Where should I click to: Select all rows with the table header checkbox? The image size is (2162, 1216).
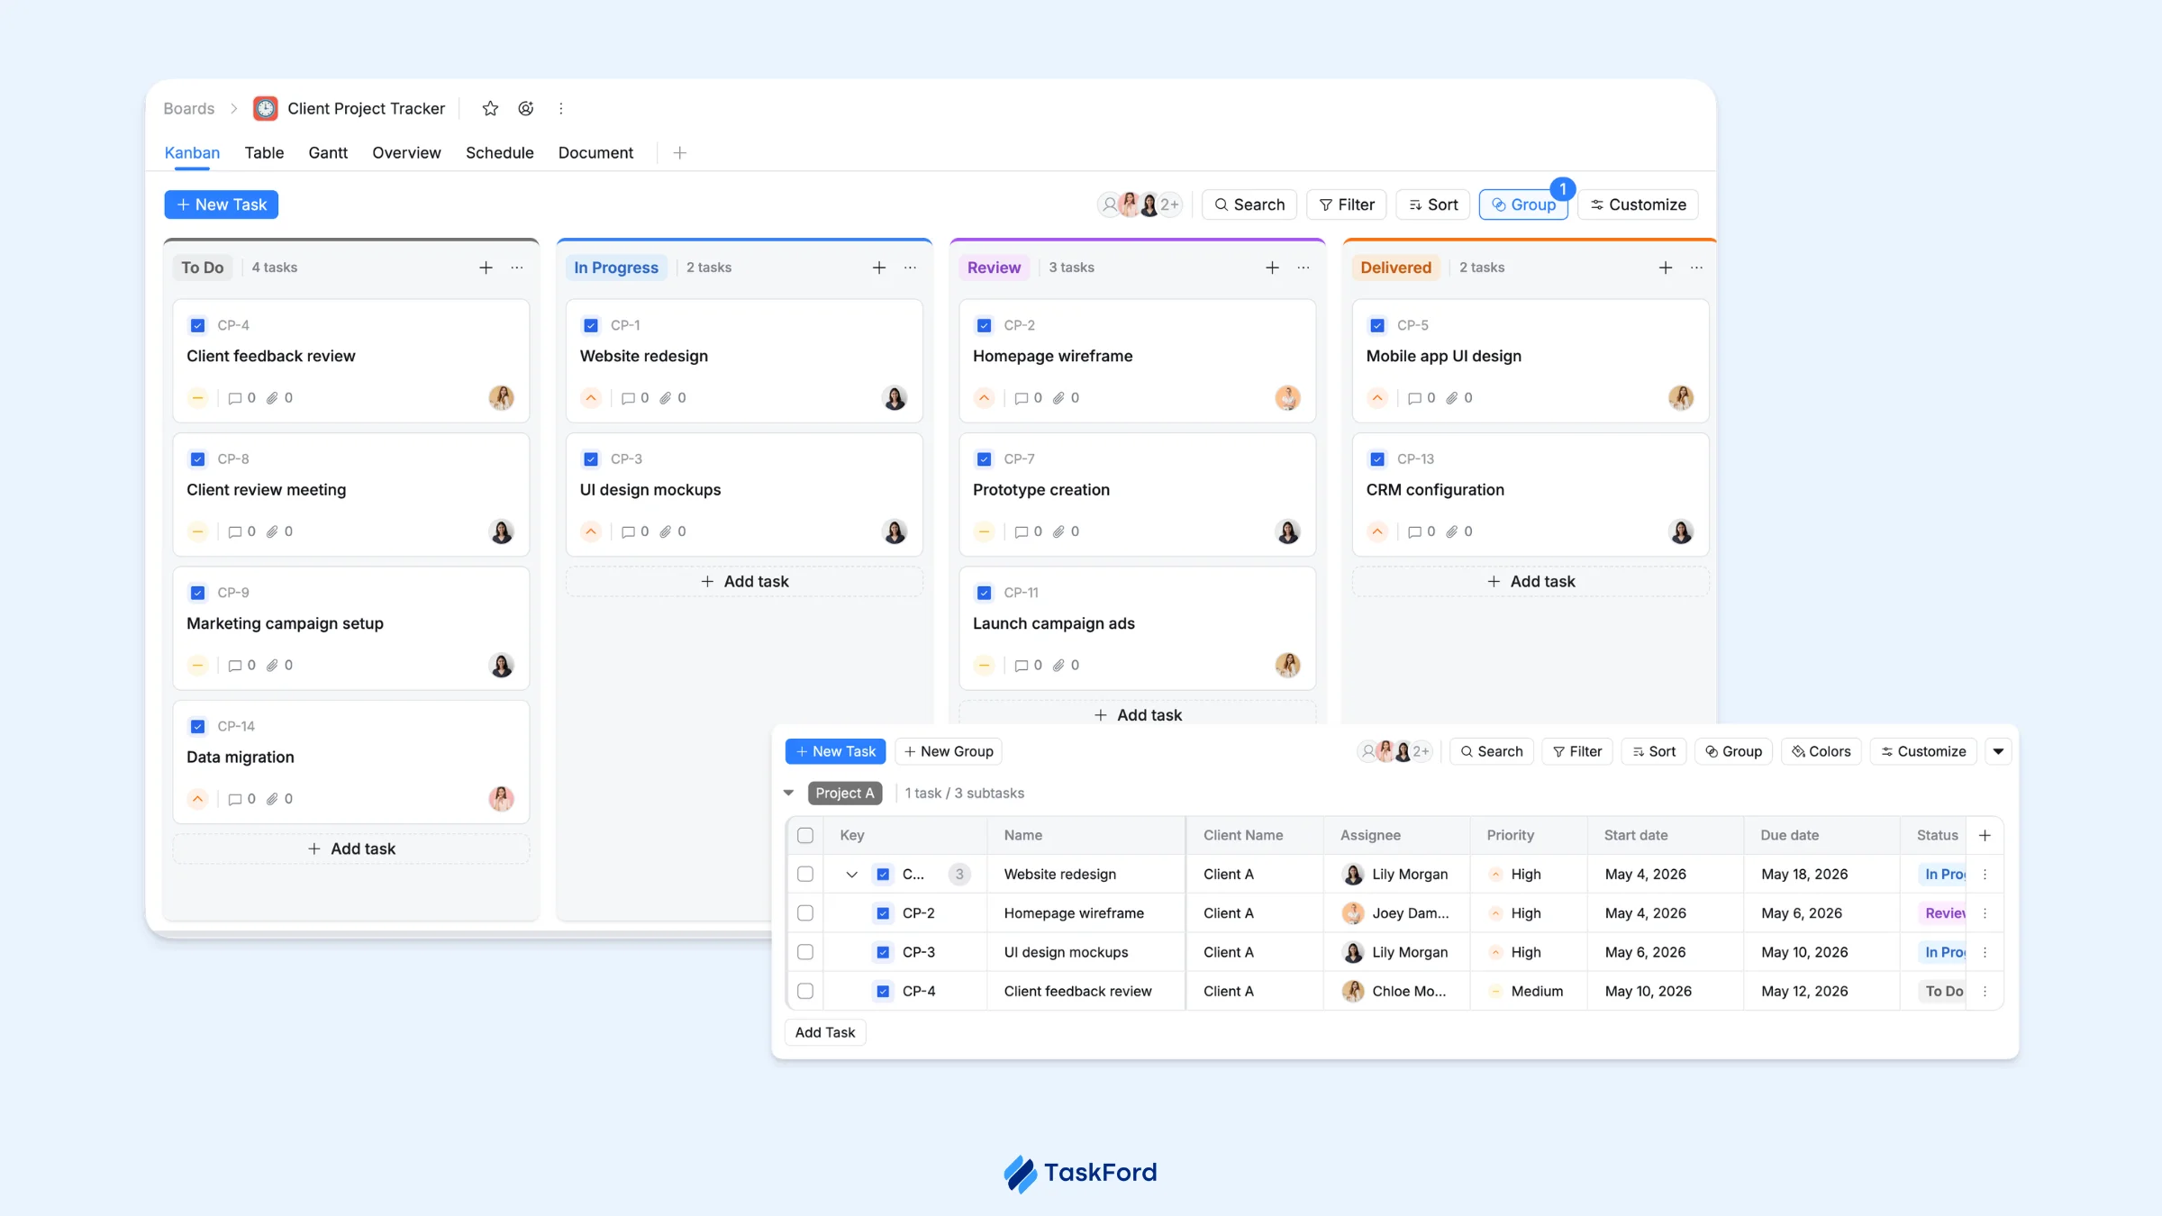[x=805, y=835]
